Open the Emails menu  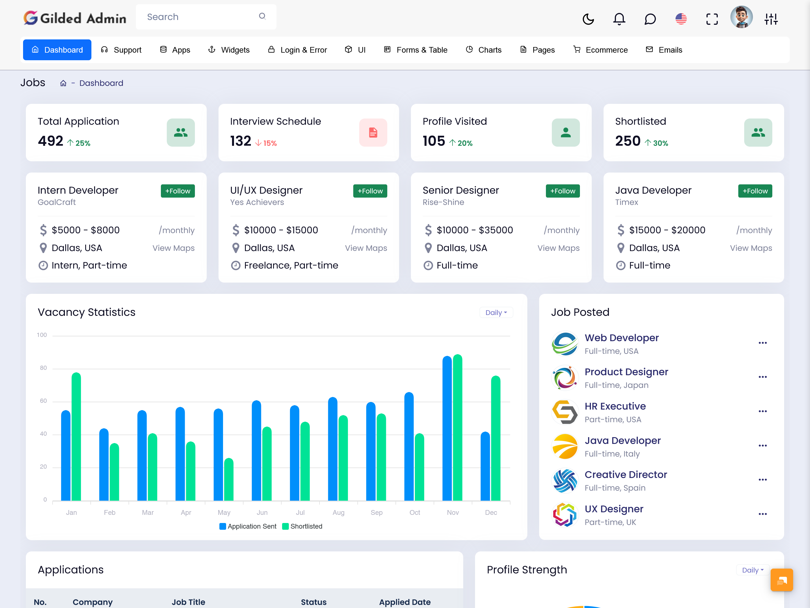[664, 50]
